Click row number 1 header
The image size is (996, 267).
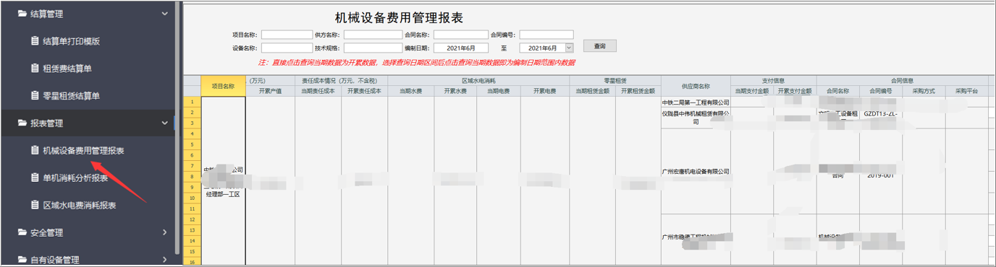(x=192, y=102)
